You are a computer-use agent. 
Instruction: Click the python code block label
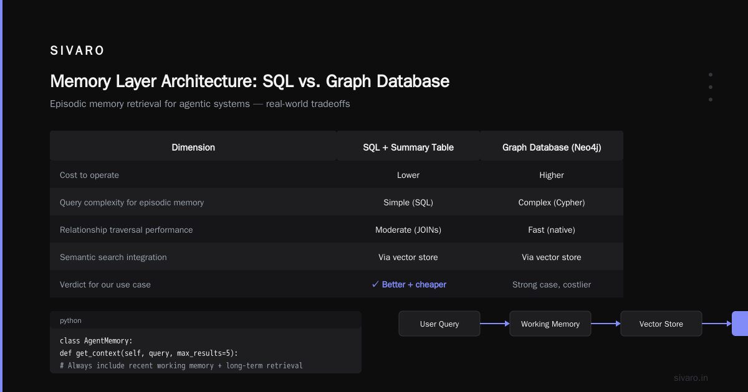[x=70, y=320]
